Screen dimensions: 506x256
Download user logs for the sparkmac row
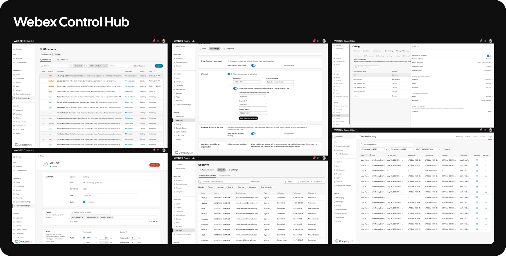coord(486,160)
